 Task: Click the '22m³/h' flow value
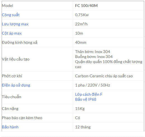[x=81, y=24]
